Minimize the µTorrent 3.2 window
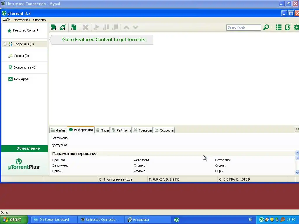Image resolution: width=299 pixels, height=224 pixels. 284,13
